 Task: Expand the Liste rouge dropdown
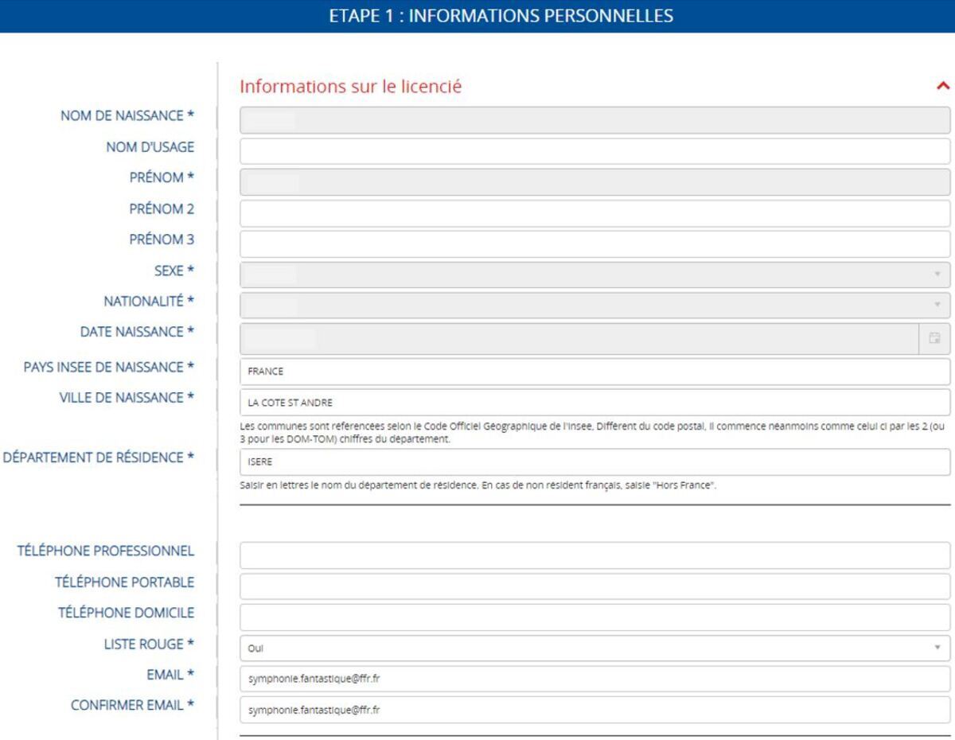pos(594,648)
